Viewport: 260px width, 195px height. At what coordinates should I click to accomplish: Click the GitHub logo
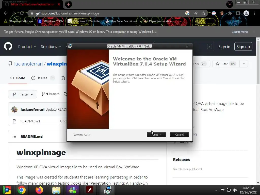pos(8,46)
